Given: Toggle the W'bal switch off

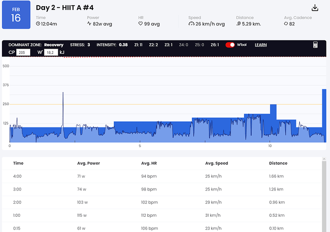Looking at the screenshot, I should click(230, 45).
